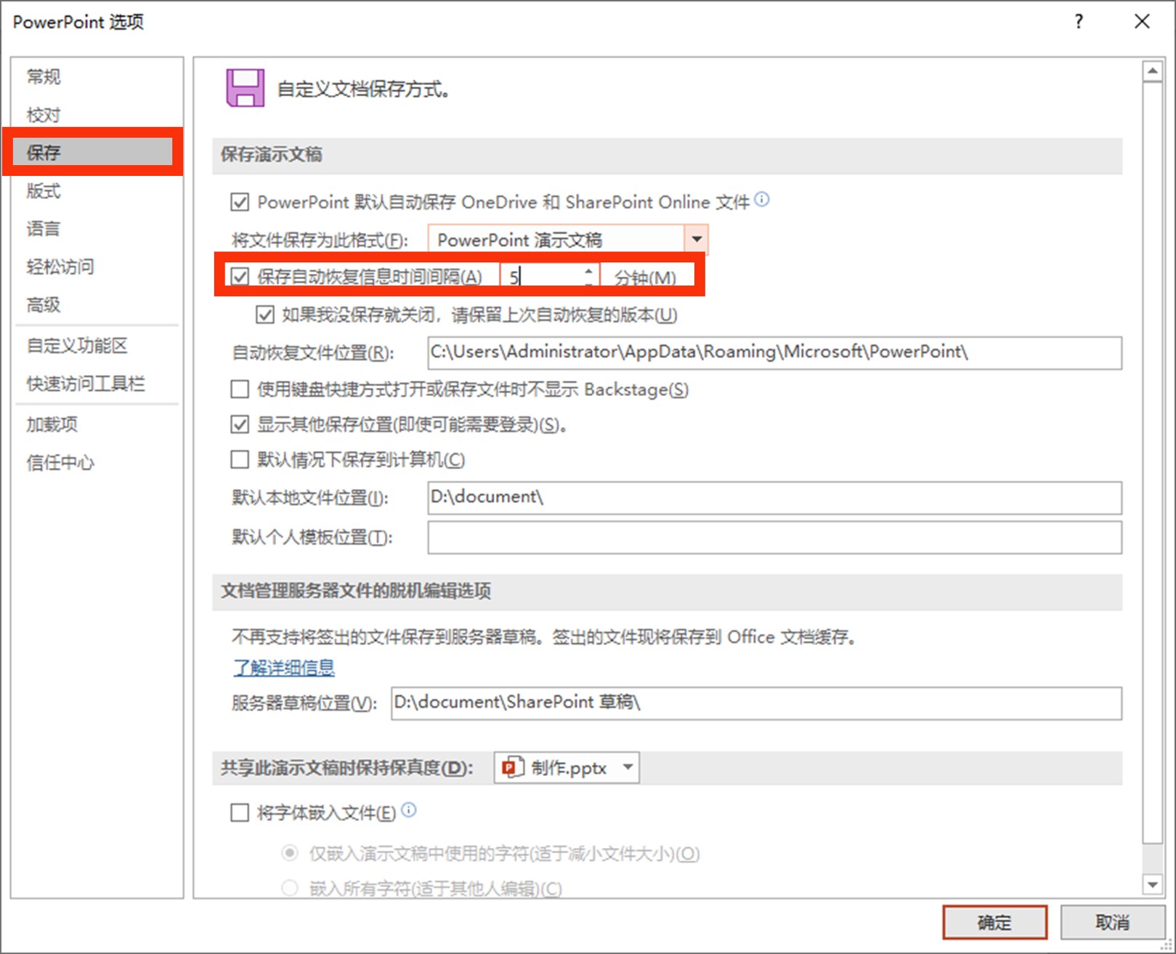Uncheck PowerPoint 默认自动保存 OneDrive 和 SharePoint Online 文件
The width and height of the screenshot is (1176, 954).
(240, 202)
